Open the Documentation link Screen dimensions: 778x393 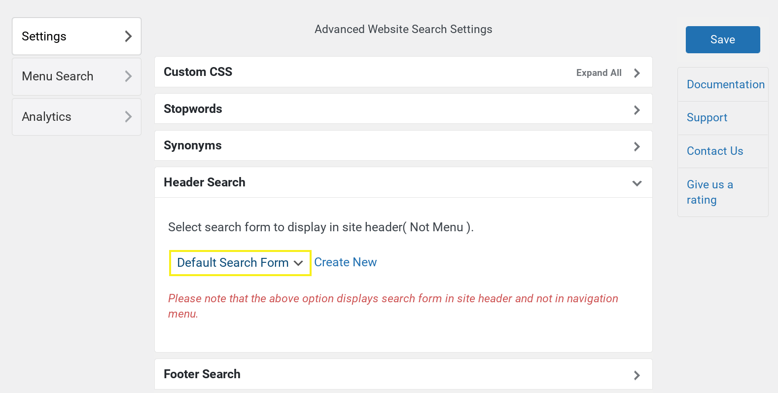tap(725, 84)
